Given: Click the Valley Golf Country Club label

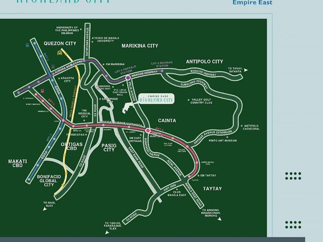Looking at the screenshot, I should (x=201, y=101).
